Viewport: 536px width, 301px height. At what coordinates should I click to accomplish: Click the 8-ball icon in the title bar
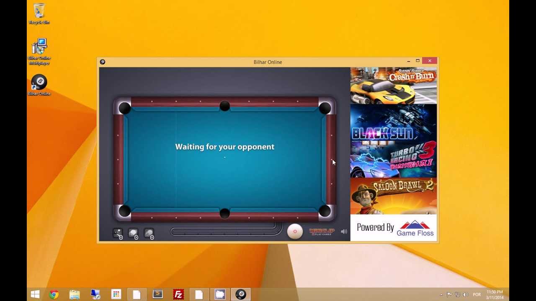pos(103,62)
